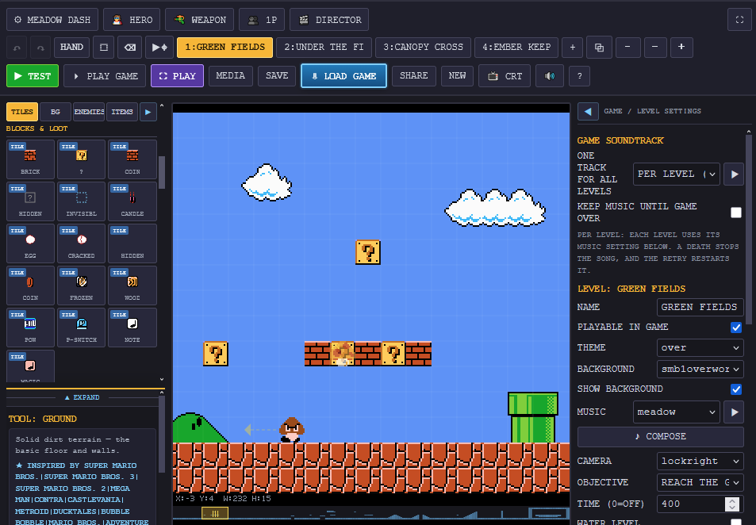Open the BG palette tab
The height and width of the screenshot is (525, 756).
point(56,112)
